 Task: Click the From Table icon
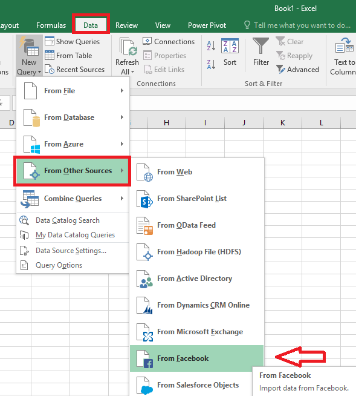pyautogui.click(x=50, y=55)
